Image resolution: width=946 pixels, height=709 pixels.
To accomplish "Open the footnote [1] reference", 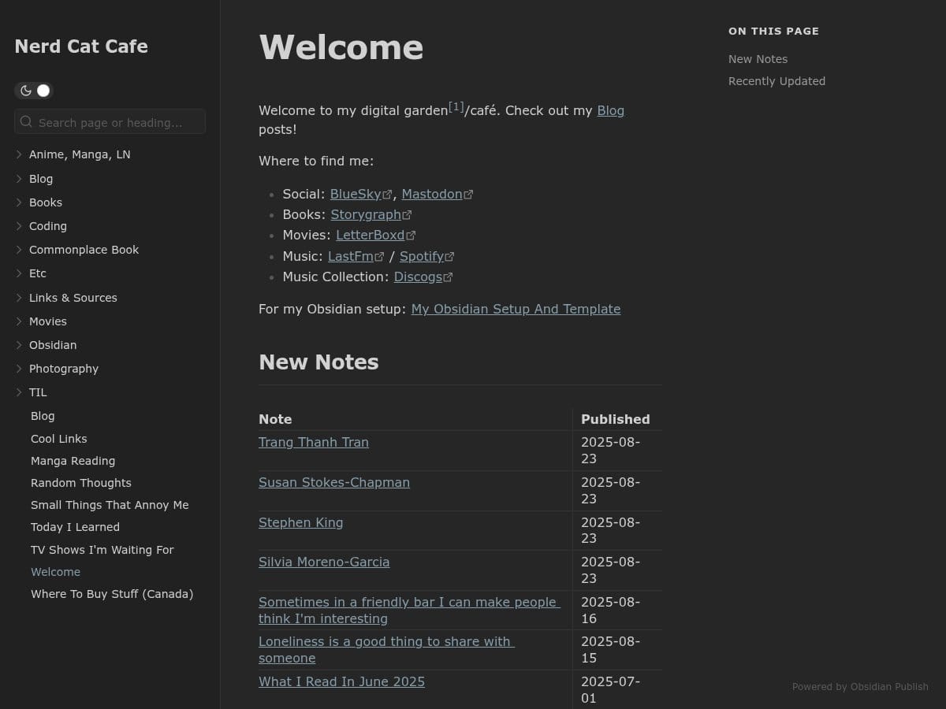I will pos(456,106).
